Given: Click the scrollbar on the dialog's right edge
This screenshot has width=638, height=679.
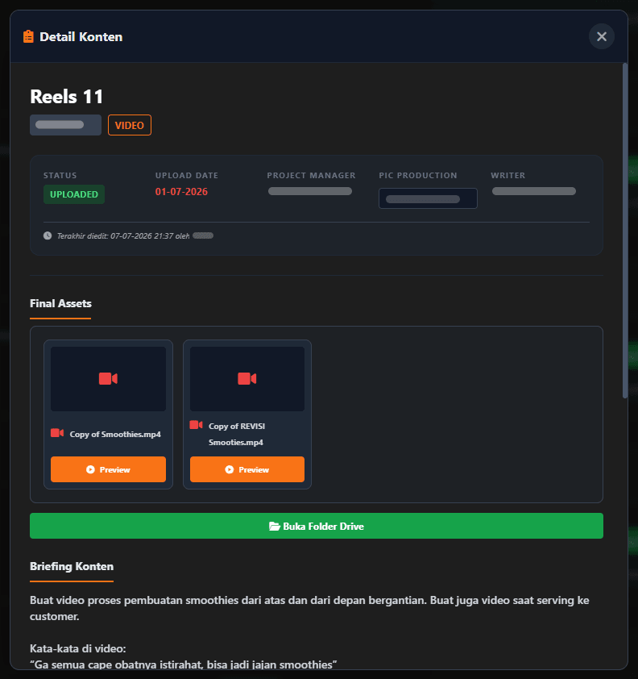Looking at the screenshot, I should tap(625, 231).
